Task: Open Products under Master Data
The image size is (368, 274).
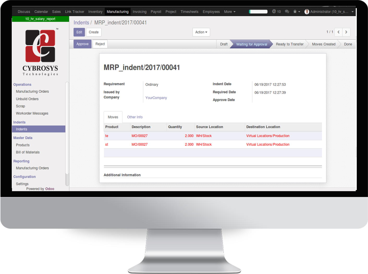Action: point(23,145)
